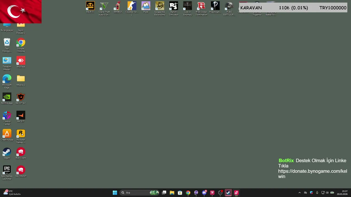Select the NVIDIA App desktop icon
Image resolution: width=351 pixels, height=197 pixels.
pyautogui.click(x=7, y=99)
